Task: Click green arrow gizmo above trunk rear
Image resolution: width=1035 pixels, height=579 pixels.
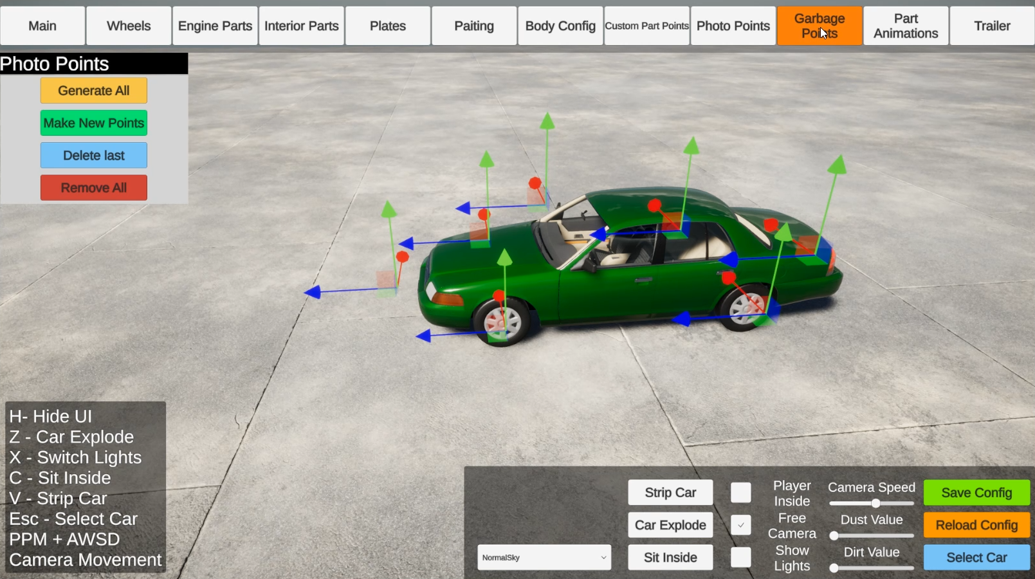Action: 837,165
